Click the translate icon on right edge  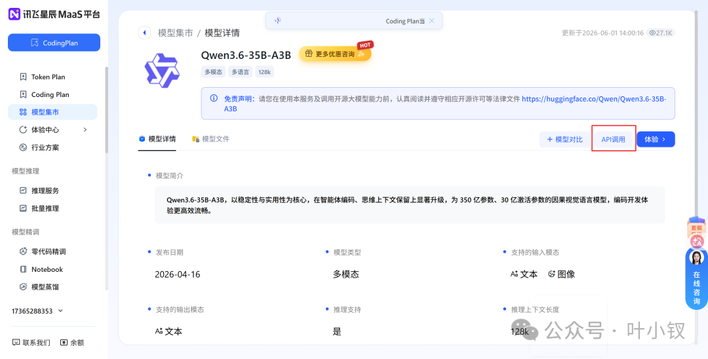[697, 242]
